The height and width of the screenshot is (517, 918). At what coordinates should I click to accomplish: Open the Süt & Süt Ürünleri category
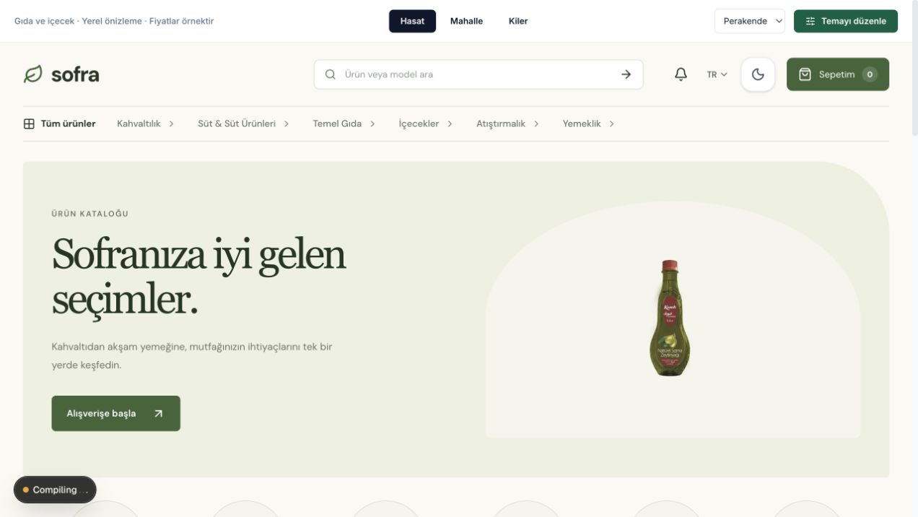point(237,123)
